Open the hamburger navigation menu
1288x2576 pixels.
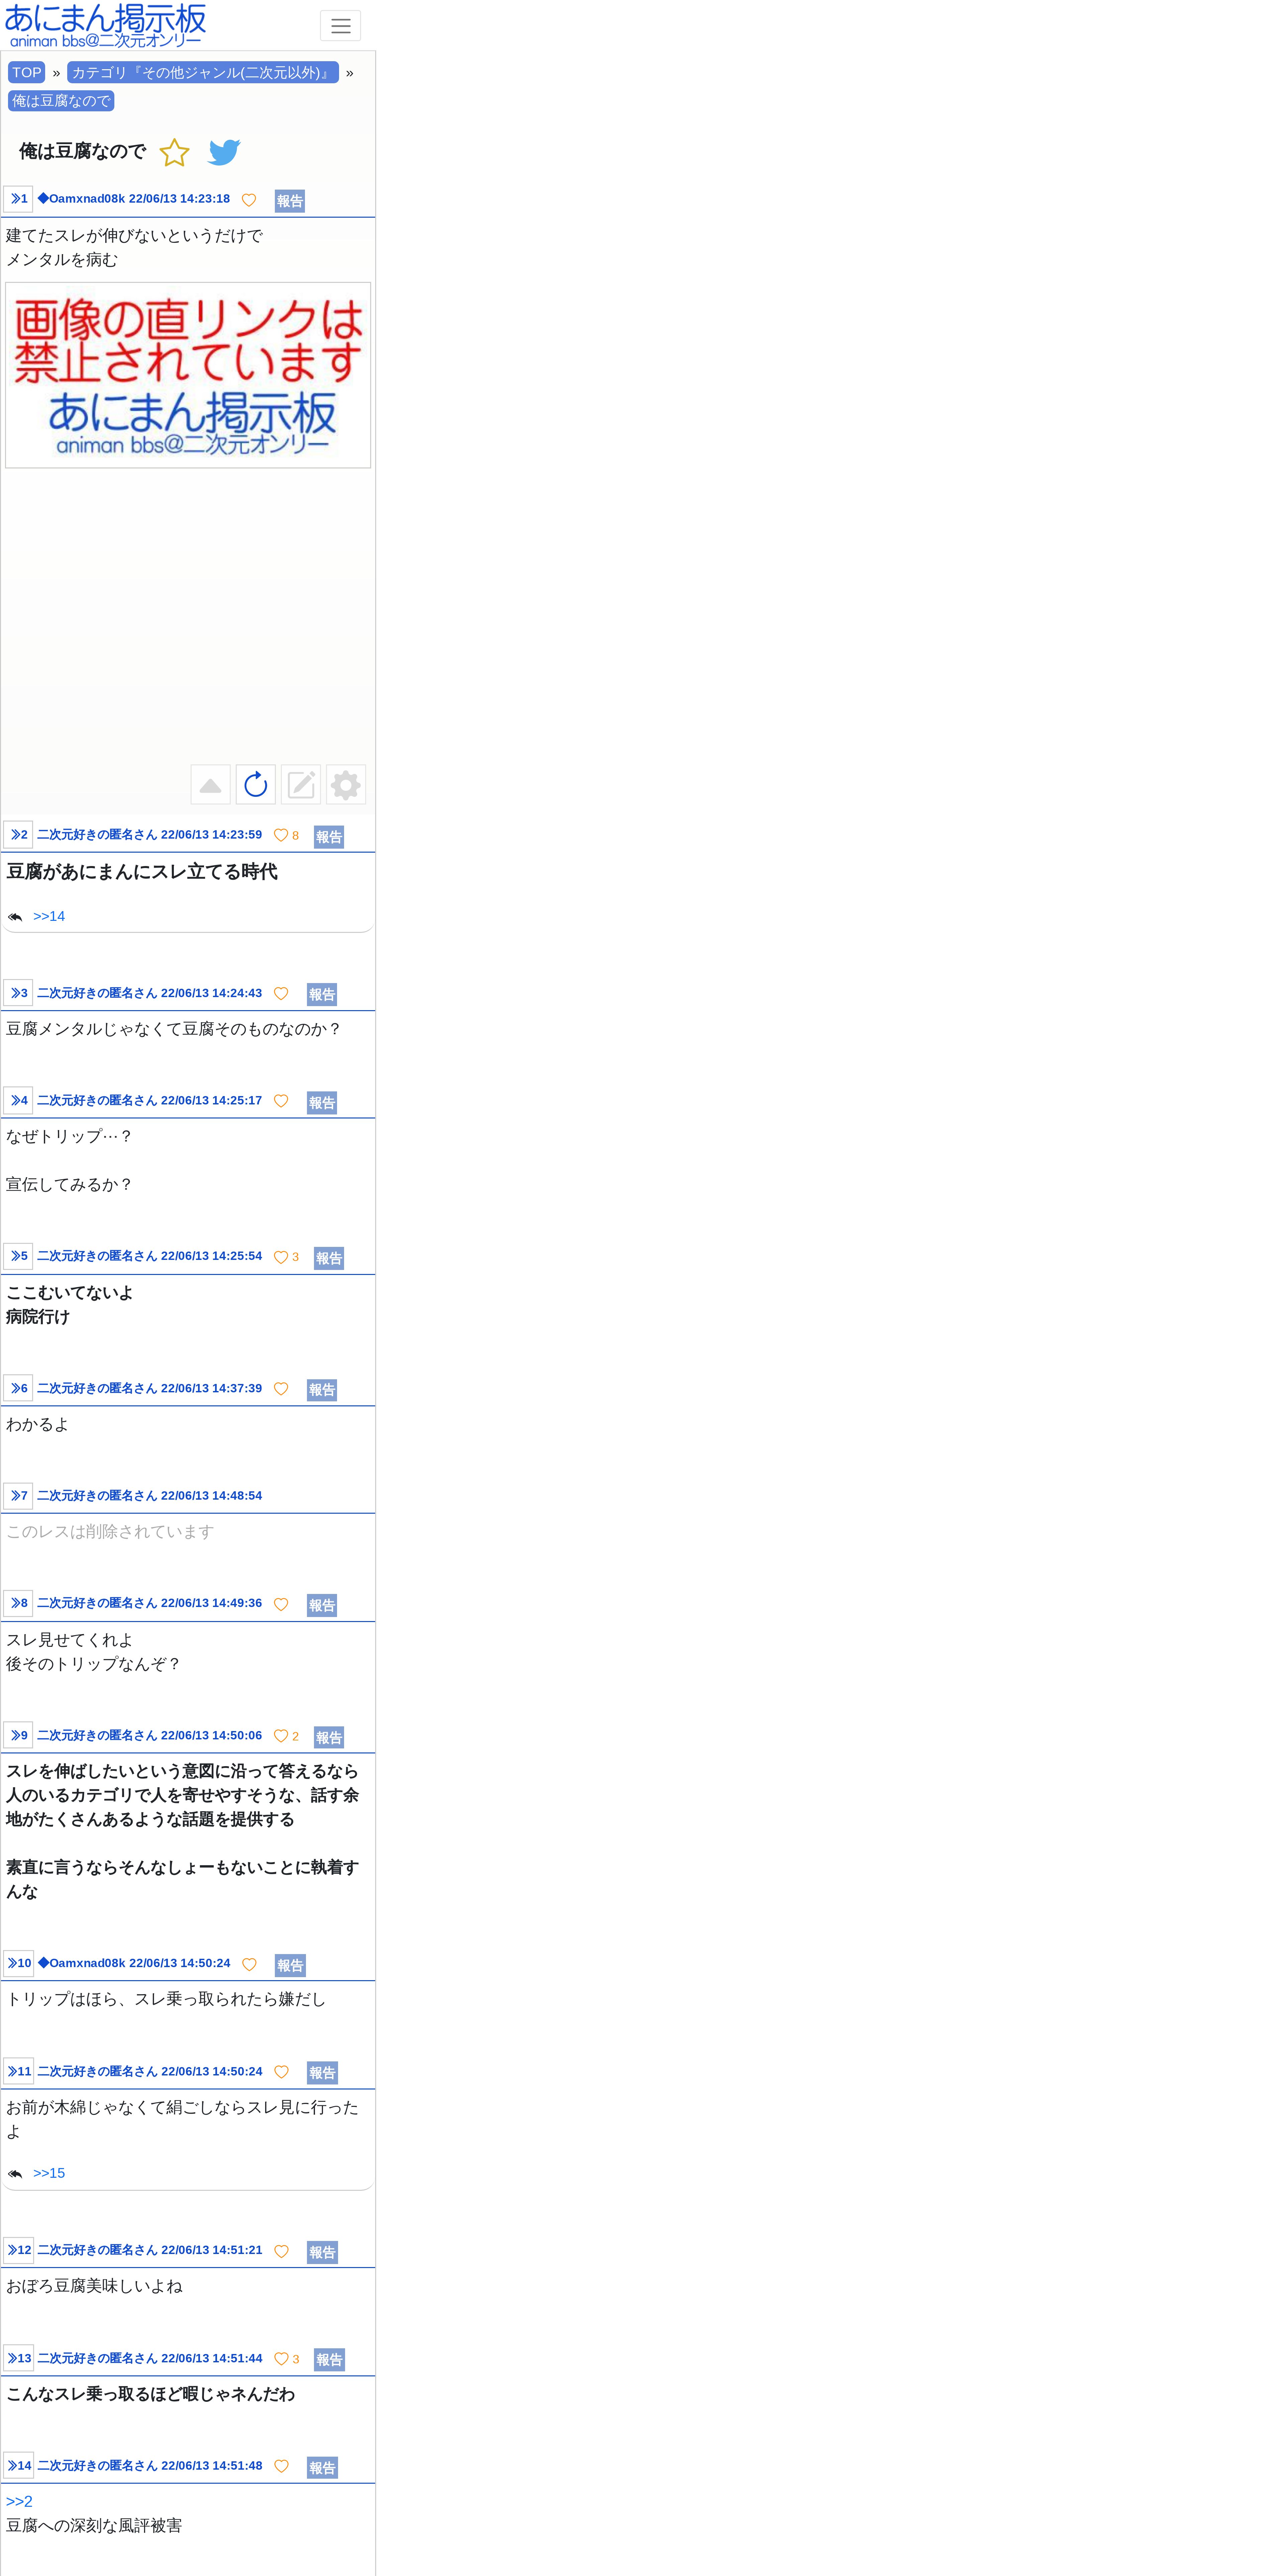point(340,26)
